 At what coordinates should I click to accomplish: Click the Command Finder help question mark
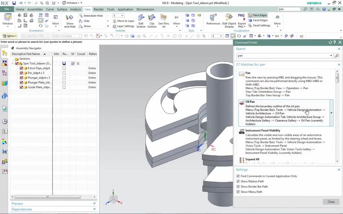335,42
